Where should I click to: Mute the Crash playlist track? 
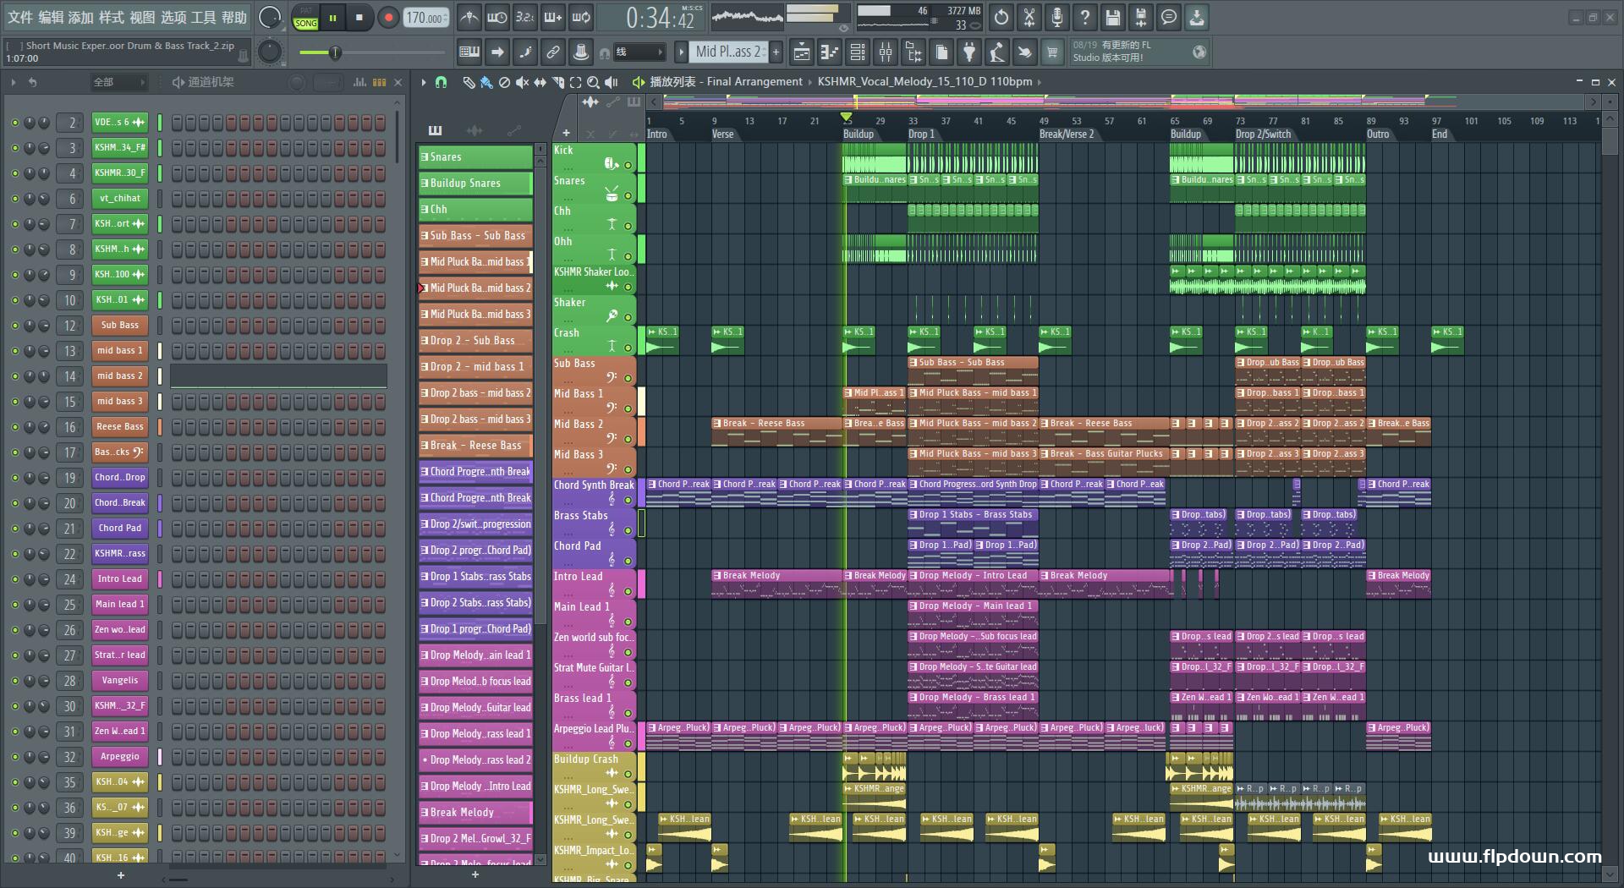(x=628, y=348)
